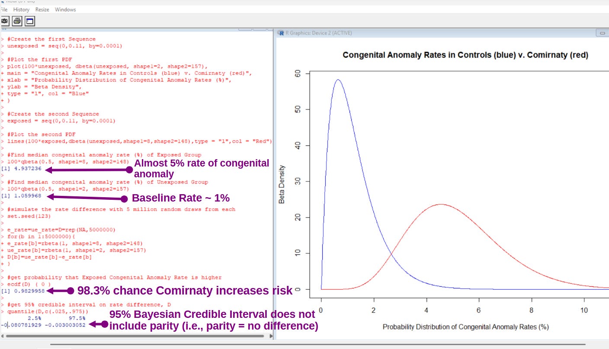Screen dimensions: 609x349
Task: Click the line 'unexposed = seq(0,0.11, by=0.0001)'
Action: tap(65, 46)
